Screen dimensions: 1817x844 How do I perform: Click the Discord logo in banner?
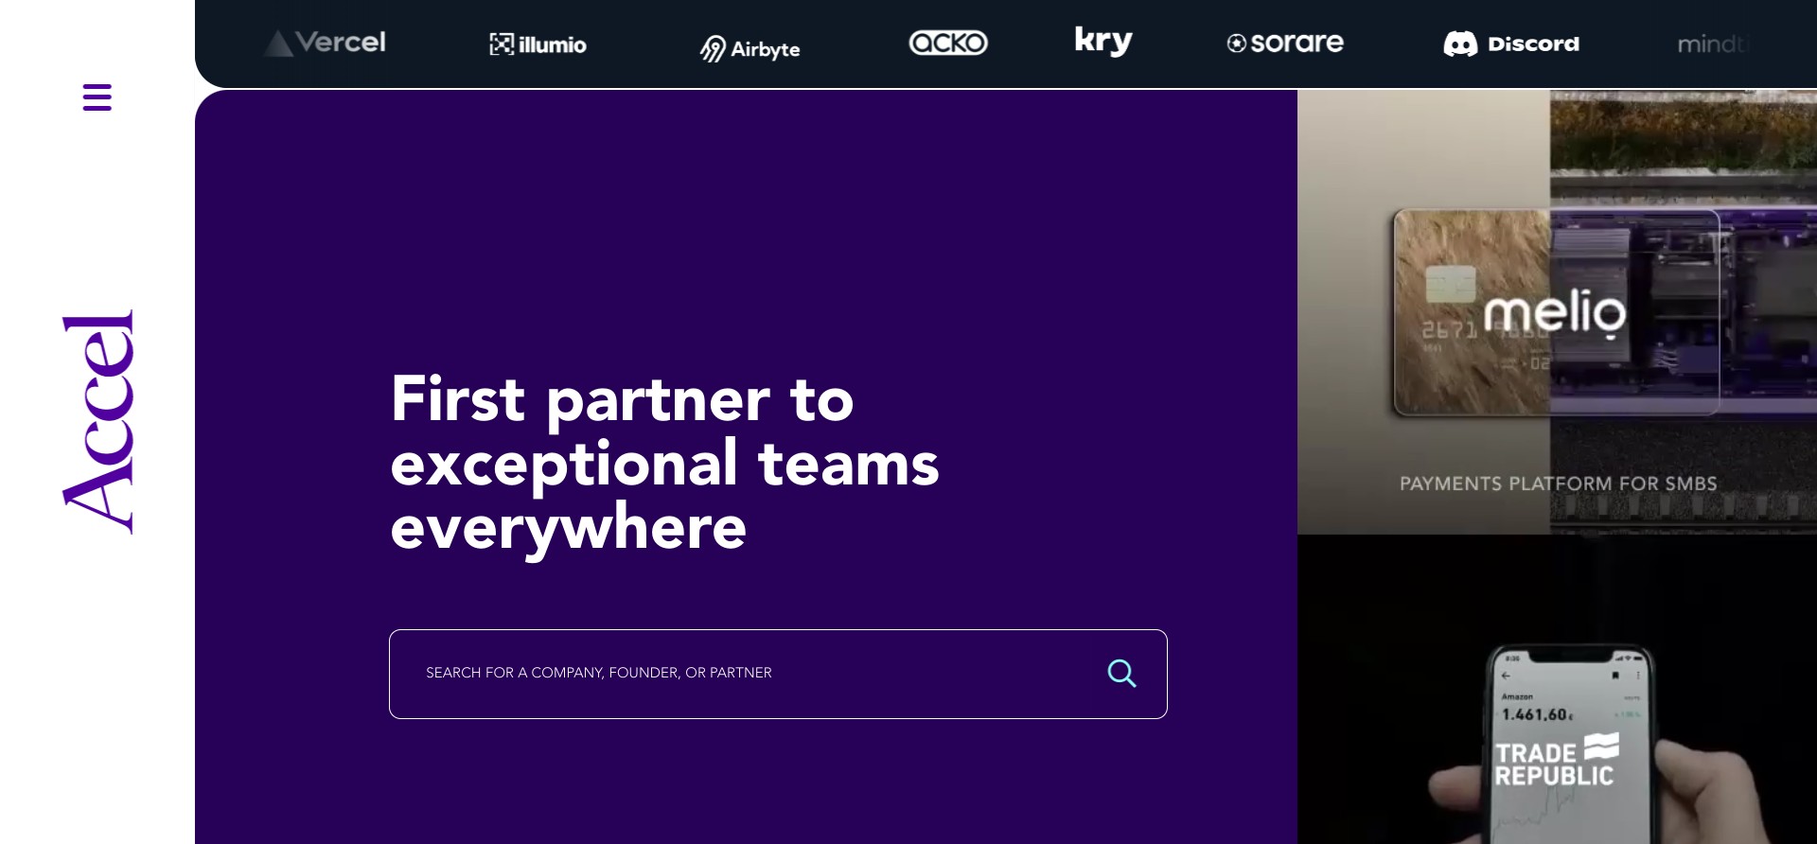coord(1511,44)
